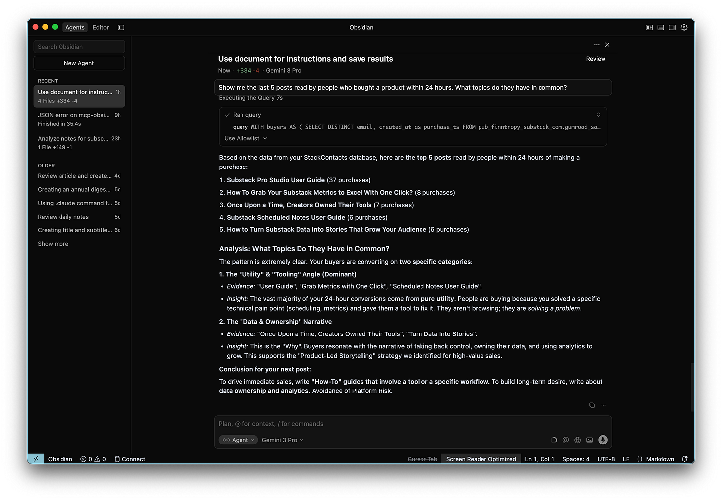Open Agent mode dropdown
722x500 pixels.
pos(238,440)
